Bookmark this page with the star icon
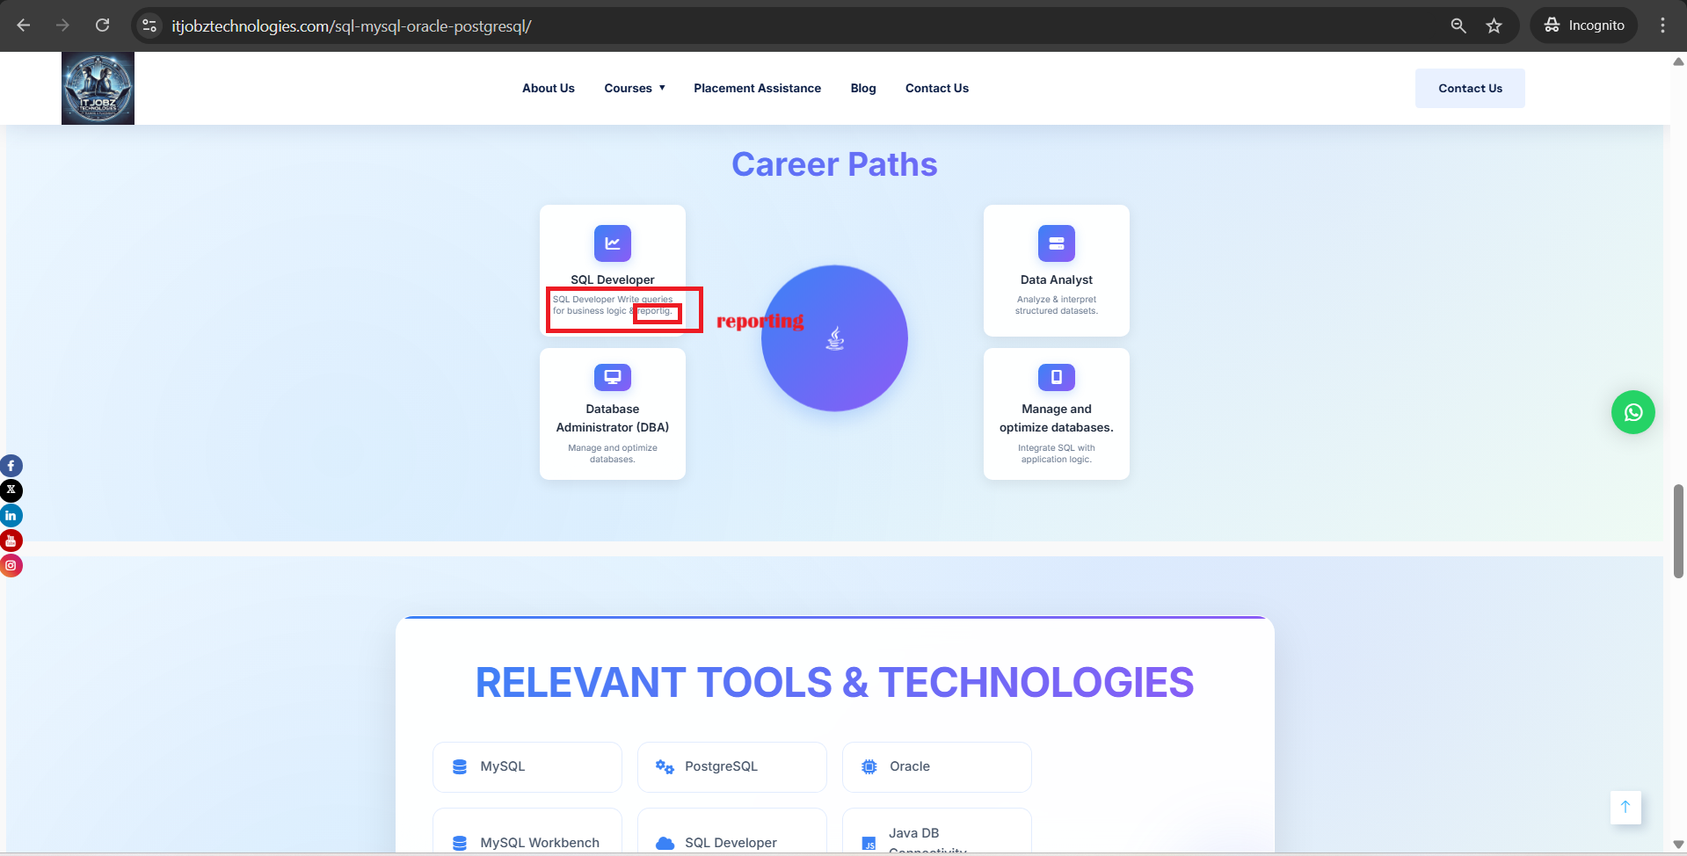The height and width of the screenshot is (856, 1687). click(1494, 25)
